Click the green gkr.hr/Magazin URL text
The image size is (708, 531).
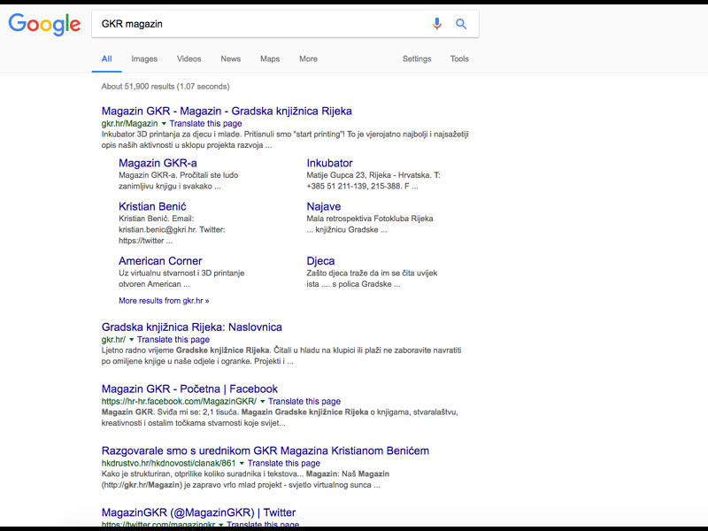point(129,123)
